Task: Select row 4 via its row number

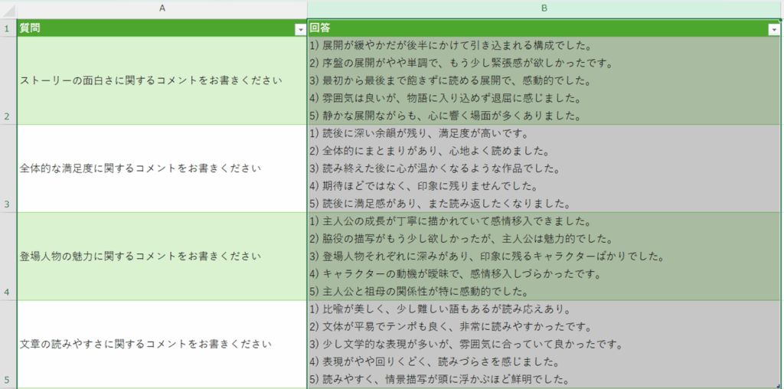Action: 8,257
